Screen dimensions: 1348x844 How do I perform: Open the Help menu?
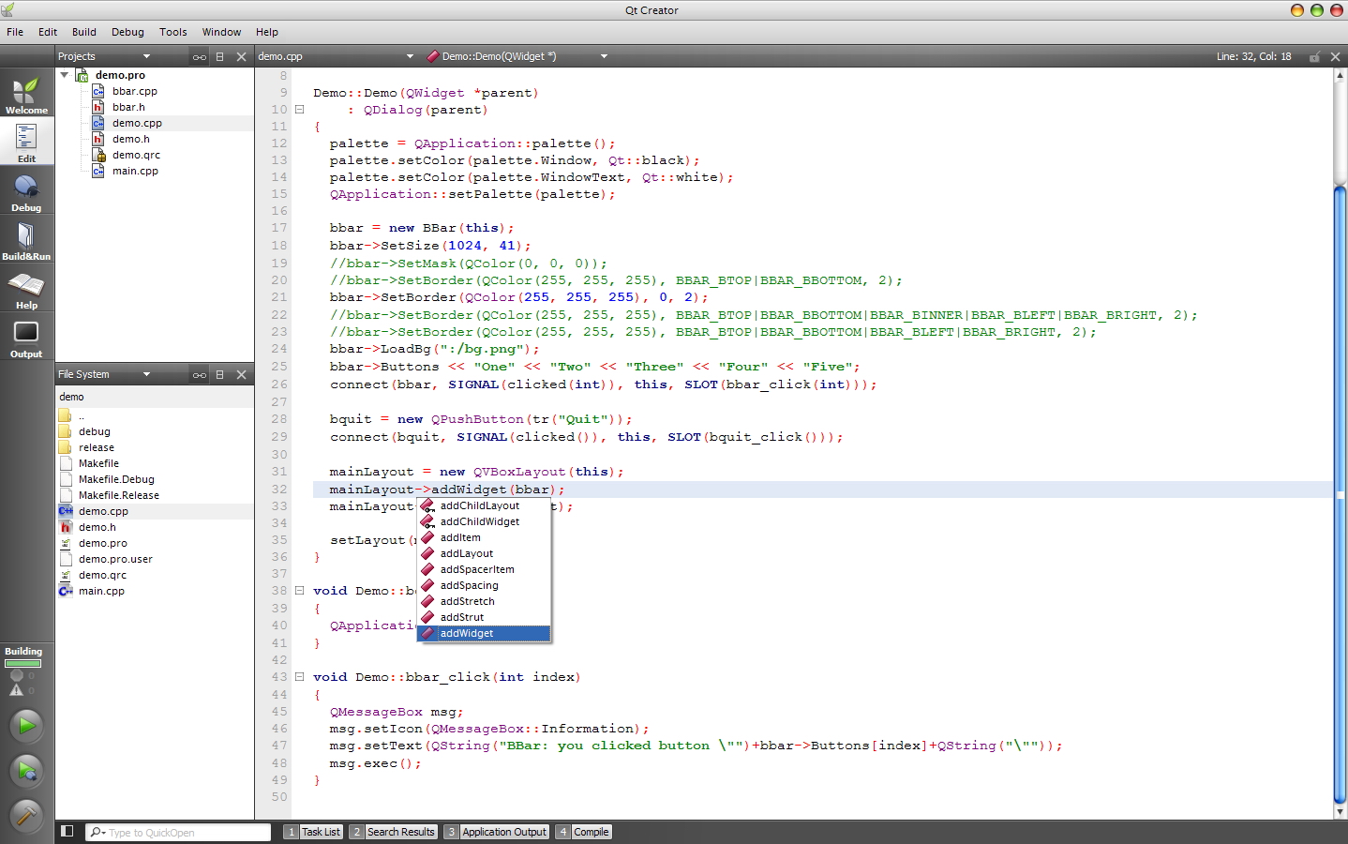[267, 32]
